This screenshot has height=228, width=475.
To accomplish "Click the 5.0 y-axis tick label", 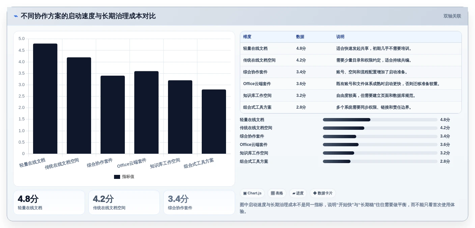I will [x=22, y=39].
